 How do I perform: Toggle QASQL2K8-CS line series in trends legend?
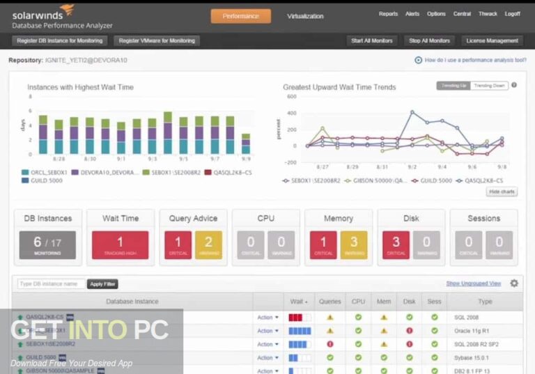coord(480,180)
